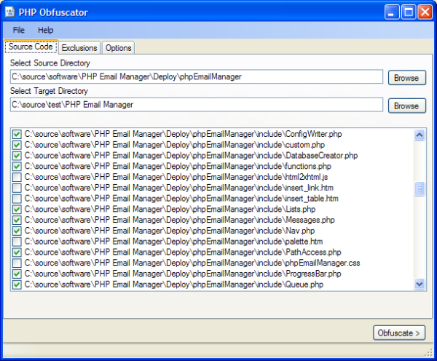The image size is (437, 361).
Task: Select the Queue.php file path text
Action: (x=174, y=285)
